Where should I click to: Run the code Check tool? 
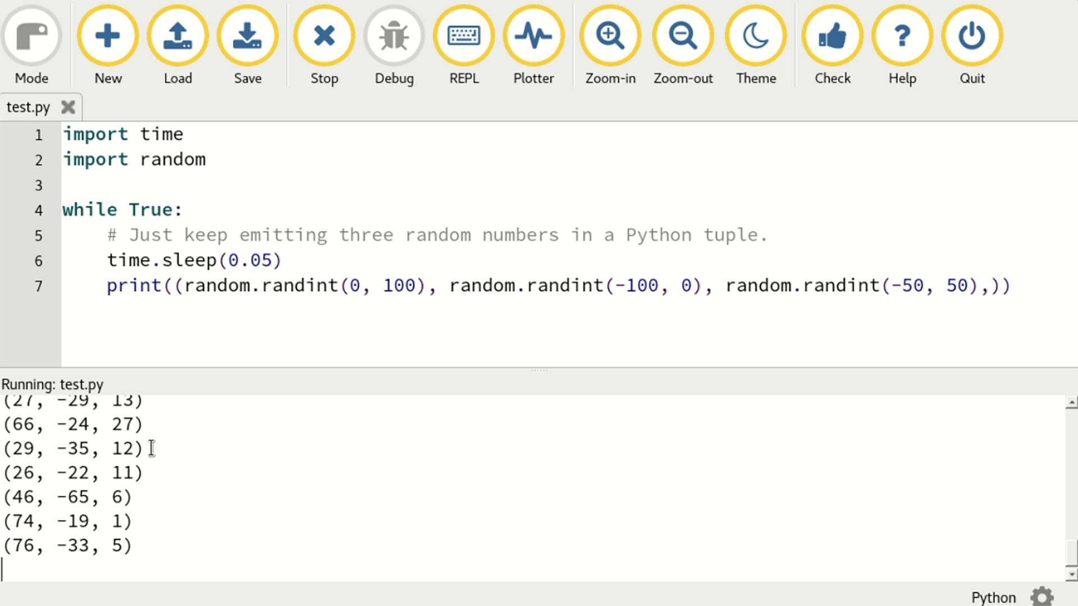[832, 35]
